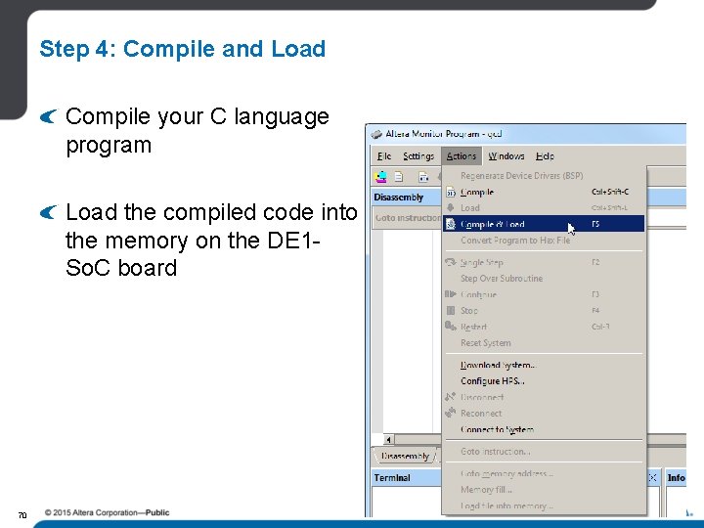The height and width of the screenshot is (528, 704).
Task: Select Compile & Load in Actions menu
Action: 544,224
